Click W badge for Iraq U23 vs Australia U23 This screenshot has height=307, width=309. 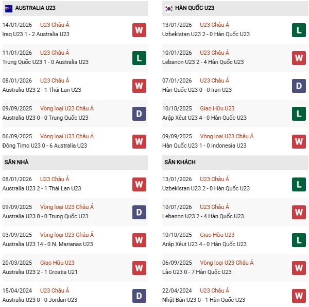[x=139, y=30]
